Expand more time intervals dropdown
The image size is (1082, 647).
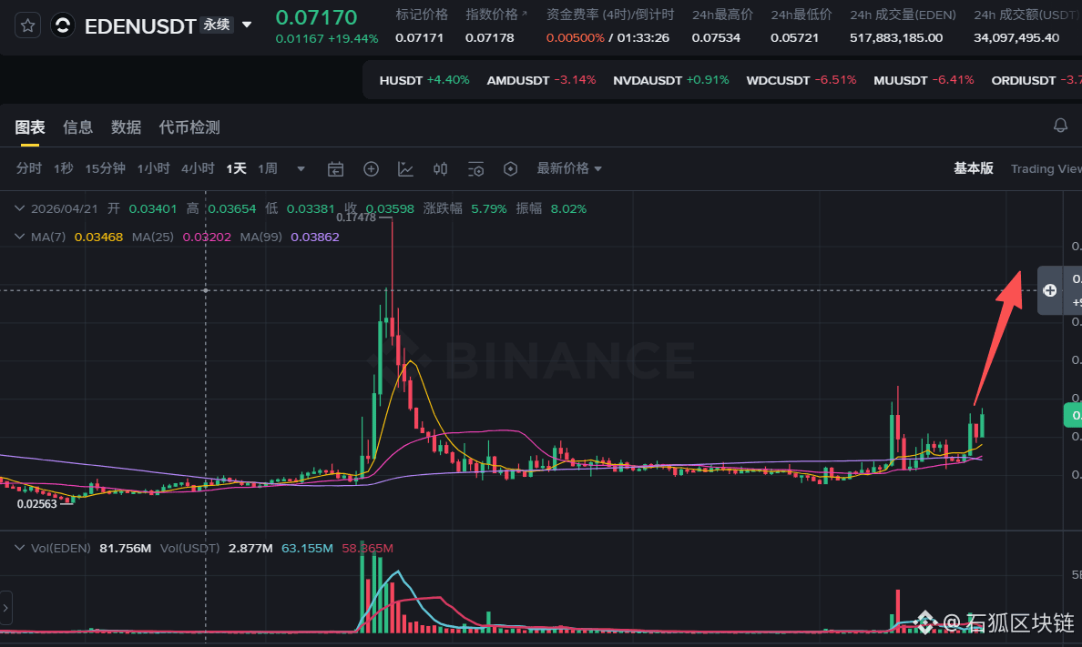point(301,169)
